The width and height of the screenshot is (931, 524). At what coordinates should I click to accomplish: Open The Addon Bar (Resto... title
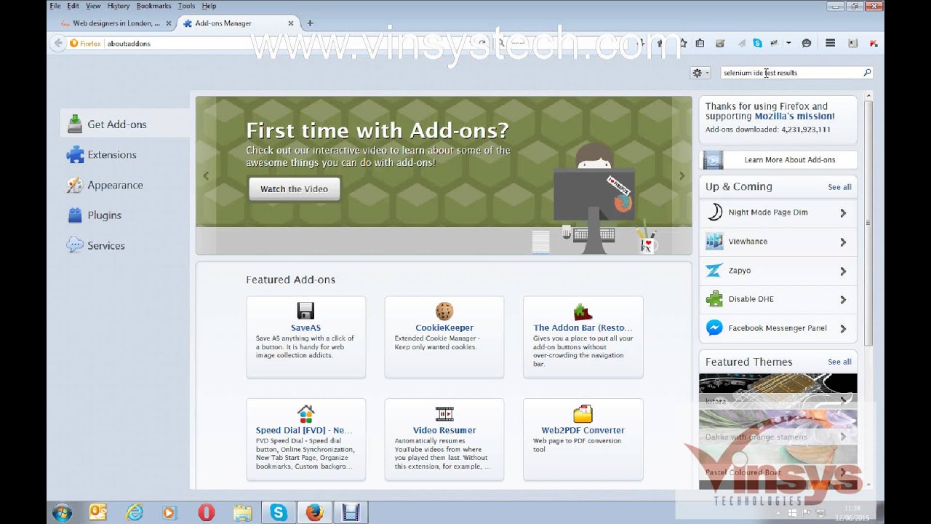click(583, 328)
